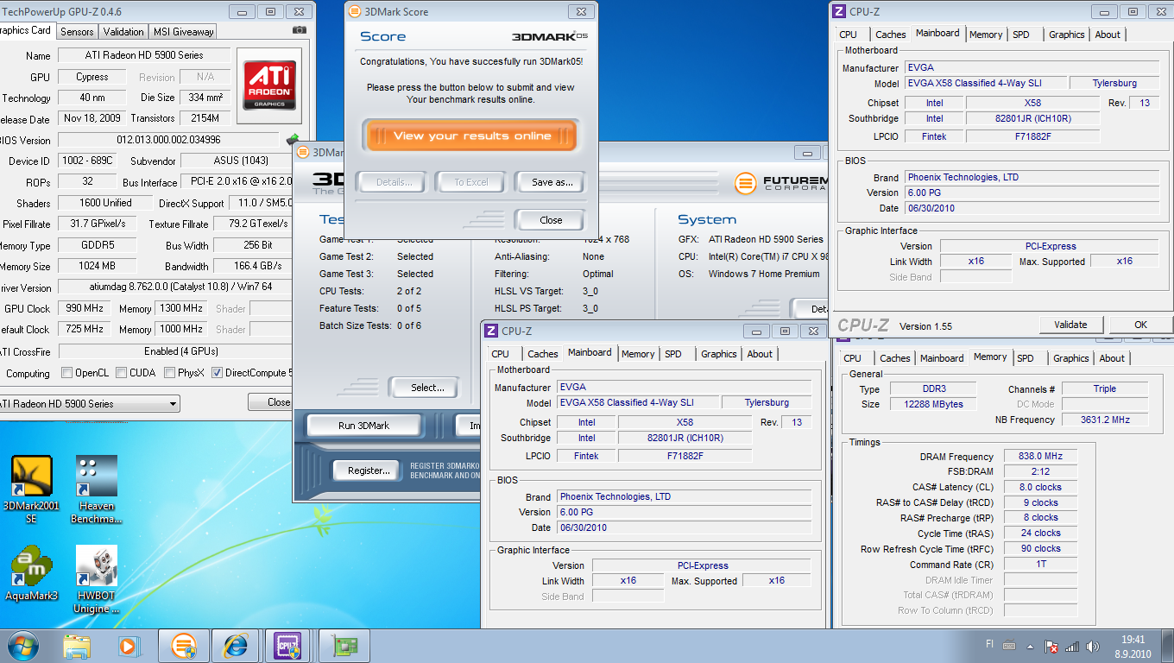The width and height of the screenshot is (1174, 663).
Task: Open the MSI Giveaway tab in GPU-Z
Action: coord(183,31)
